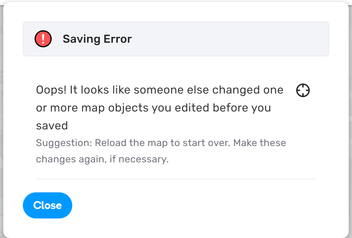The width and height of the screenshot is (352, 238).
Task: Click the phrase 'someone else changed one'
Action: pos(209,90)
